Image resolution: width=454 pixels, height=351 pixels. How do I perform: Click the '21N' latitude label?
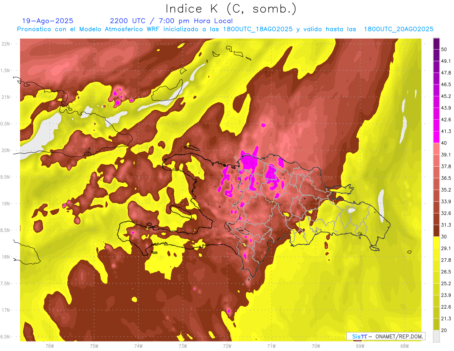pos(6,97)
